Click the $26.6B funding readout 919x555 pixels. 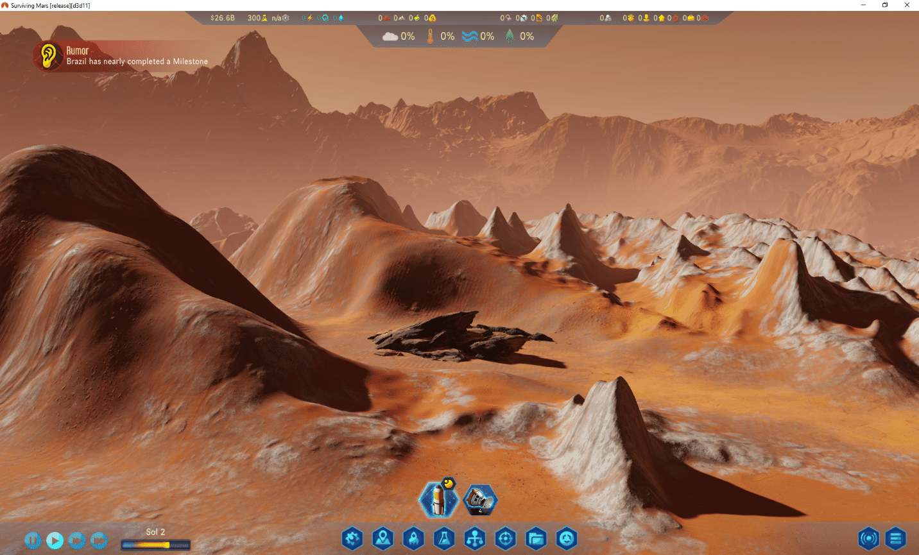(x=223, y=18)
